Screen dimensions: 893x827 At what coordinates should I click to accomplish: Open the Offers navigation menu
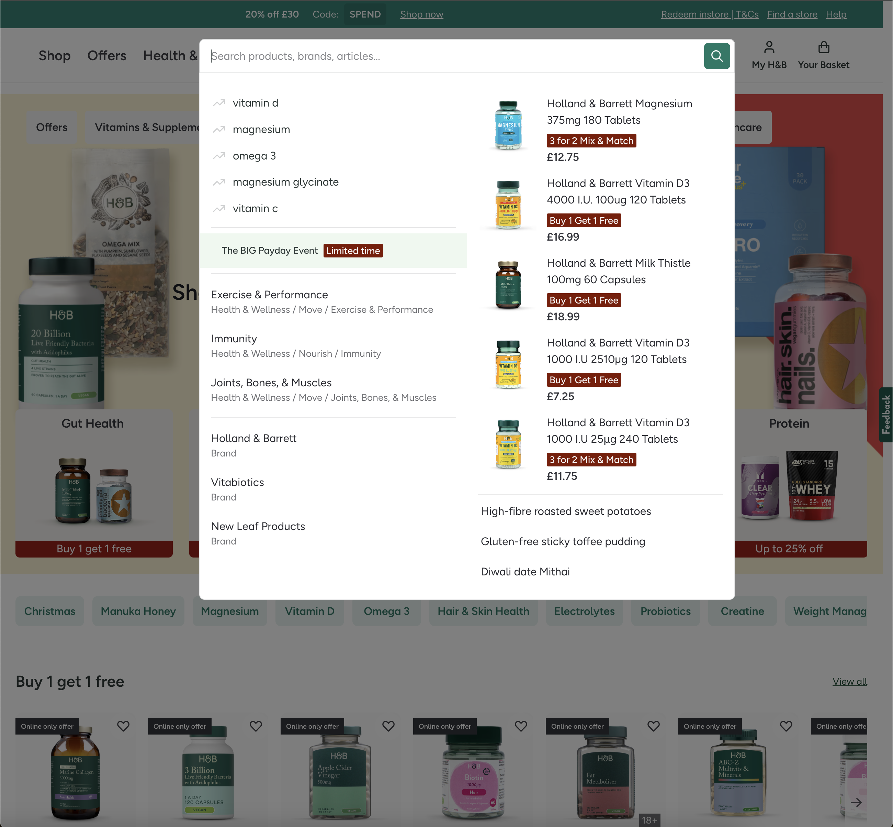(x=106, y=56)
